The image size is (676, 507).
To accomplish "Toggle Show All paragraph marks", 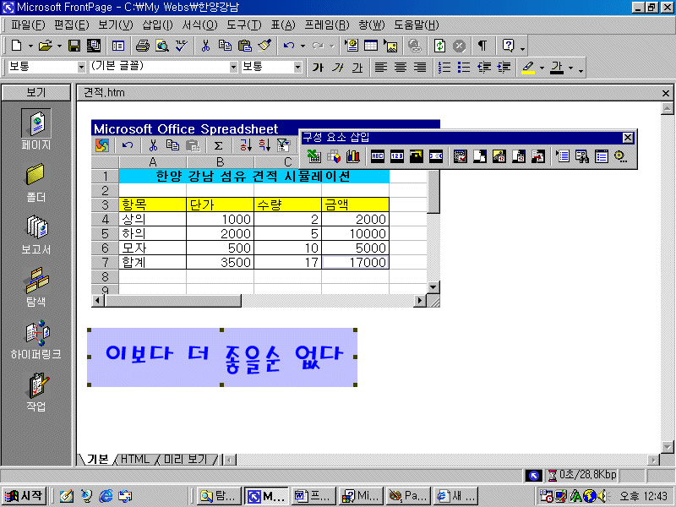I will coord(482,46).
